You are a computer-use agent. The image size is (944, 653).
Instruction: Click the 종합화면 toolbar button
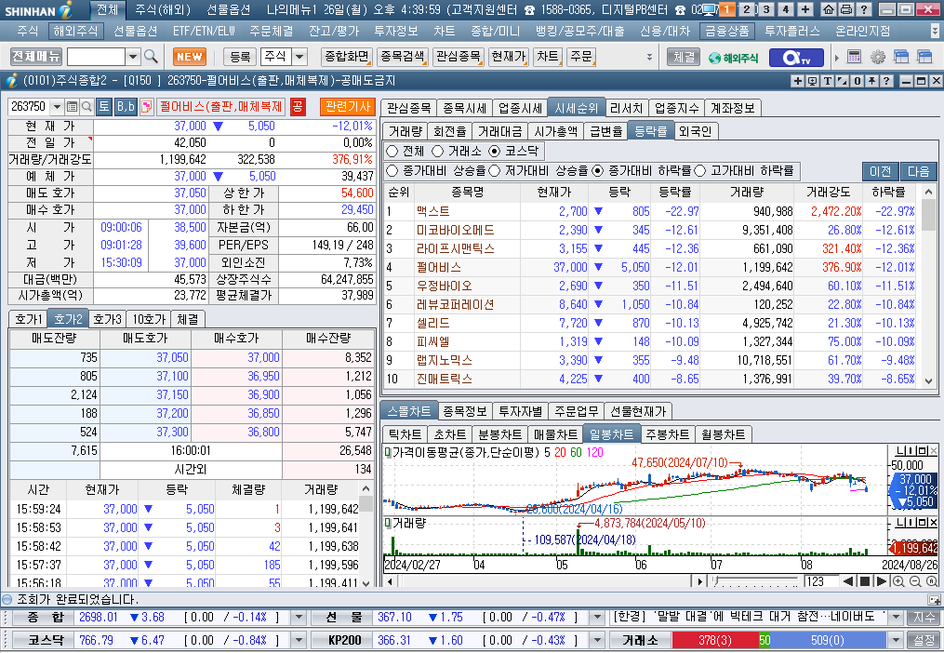347,57
